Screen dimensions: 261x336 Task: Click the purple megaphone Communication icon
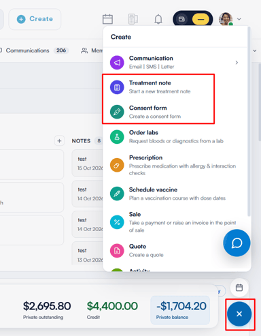[117, 63]
